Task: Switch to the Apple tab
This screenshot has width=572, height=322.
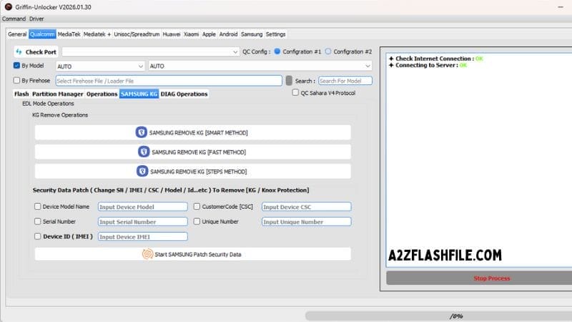Action: click(x=209, y=34)
